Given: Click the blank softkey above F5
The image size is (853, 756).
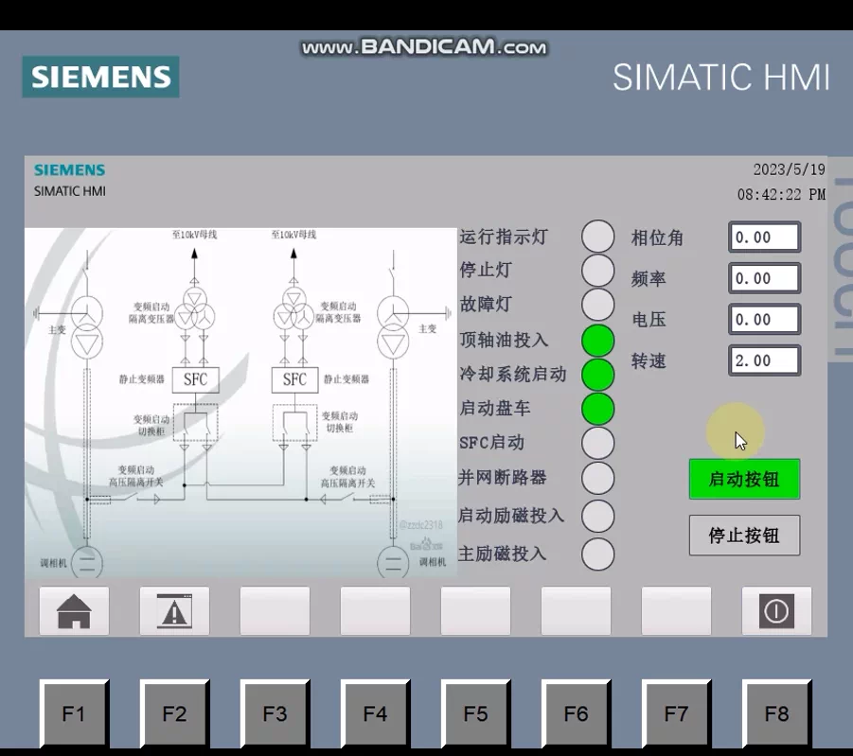Looking at the screenshot, I should 475,611.
